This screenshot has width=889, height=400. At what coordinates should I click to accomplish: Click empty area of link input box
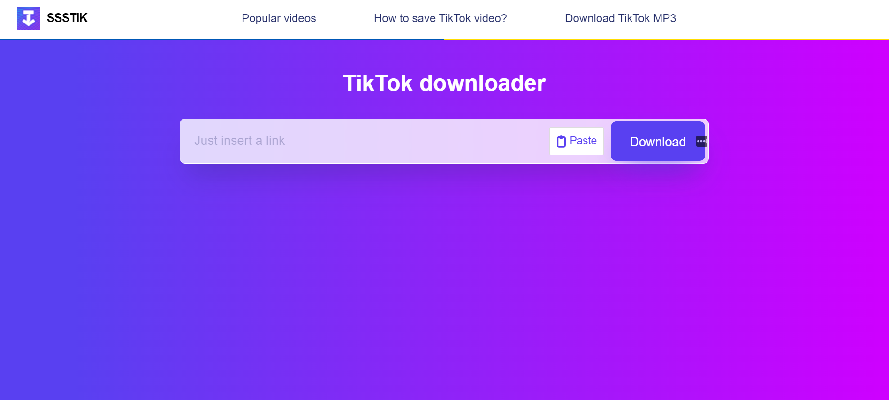click(x=413, y=141)
